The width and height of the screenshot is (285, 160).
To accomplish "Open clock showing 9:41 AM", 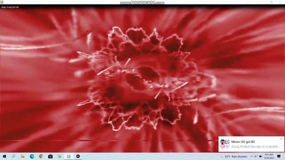I will tap(269, 156).
